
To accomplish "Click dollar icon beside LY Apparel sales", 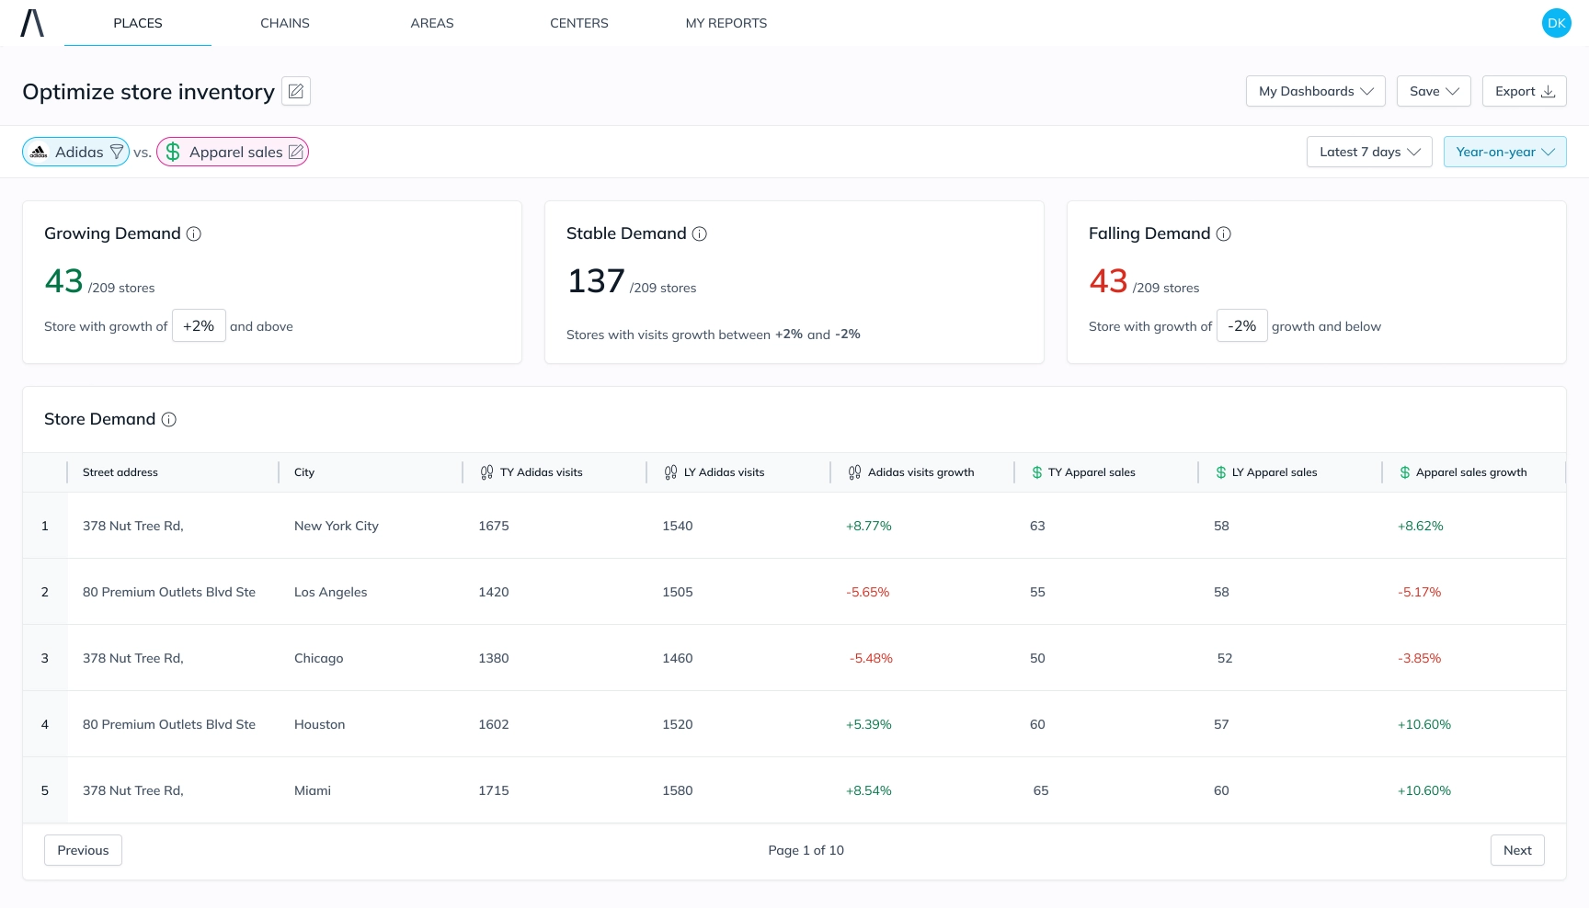I will (1221, 472).
